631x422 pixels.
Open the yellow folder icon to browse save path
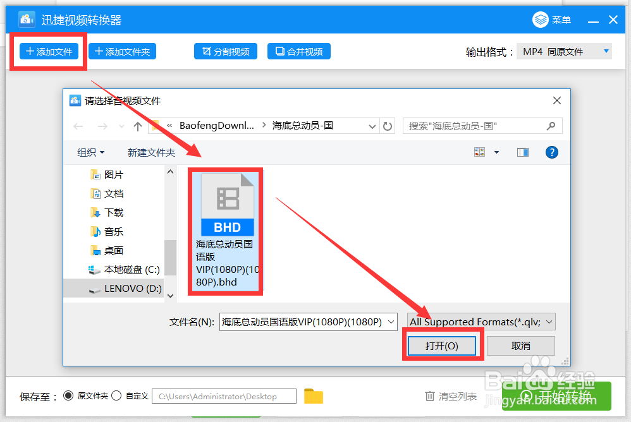point(314,396)
